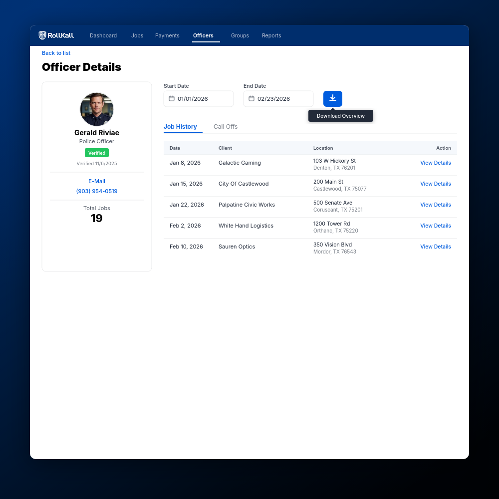Click the Officer Details heading
The image size is (499, 499).
click(81, 67)
